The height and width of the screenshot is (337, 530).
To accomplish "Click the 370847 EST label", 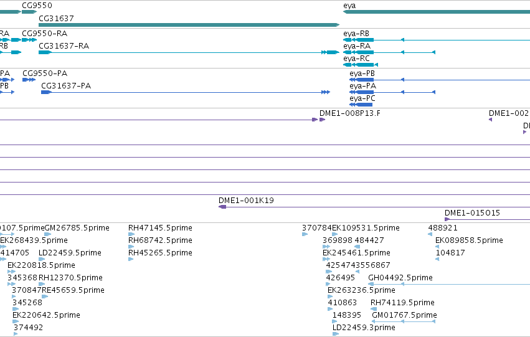I will click(x=26, y=290).
